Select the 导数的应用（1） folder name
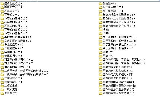 coord(14,45)
